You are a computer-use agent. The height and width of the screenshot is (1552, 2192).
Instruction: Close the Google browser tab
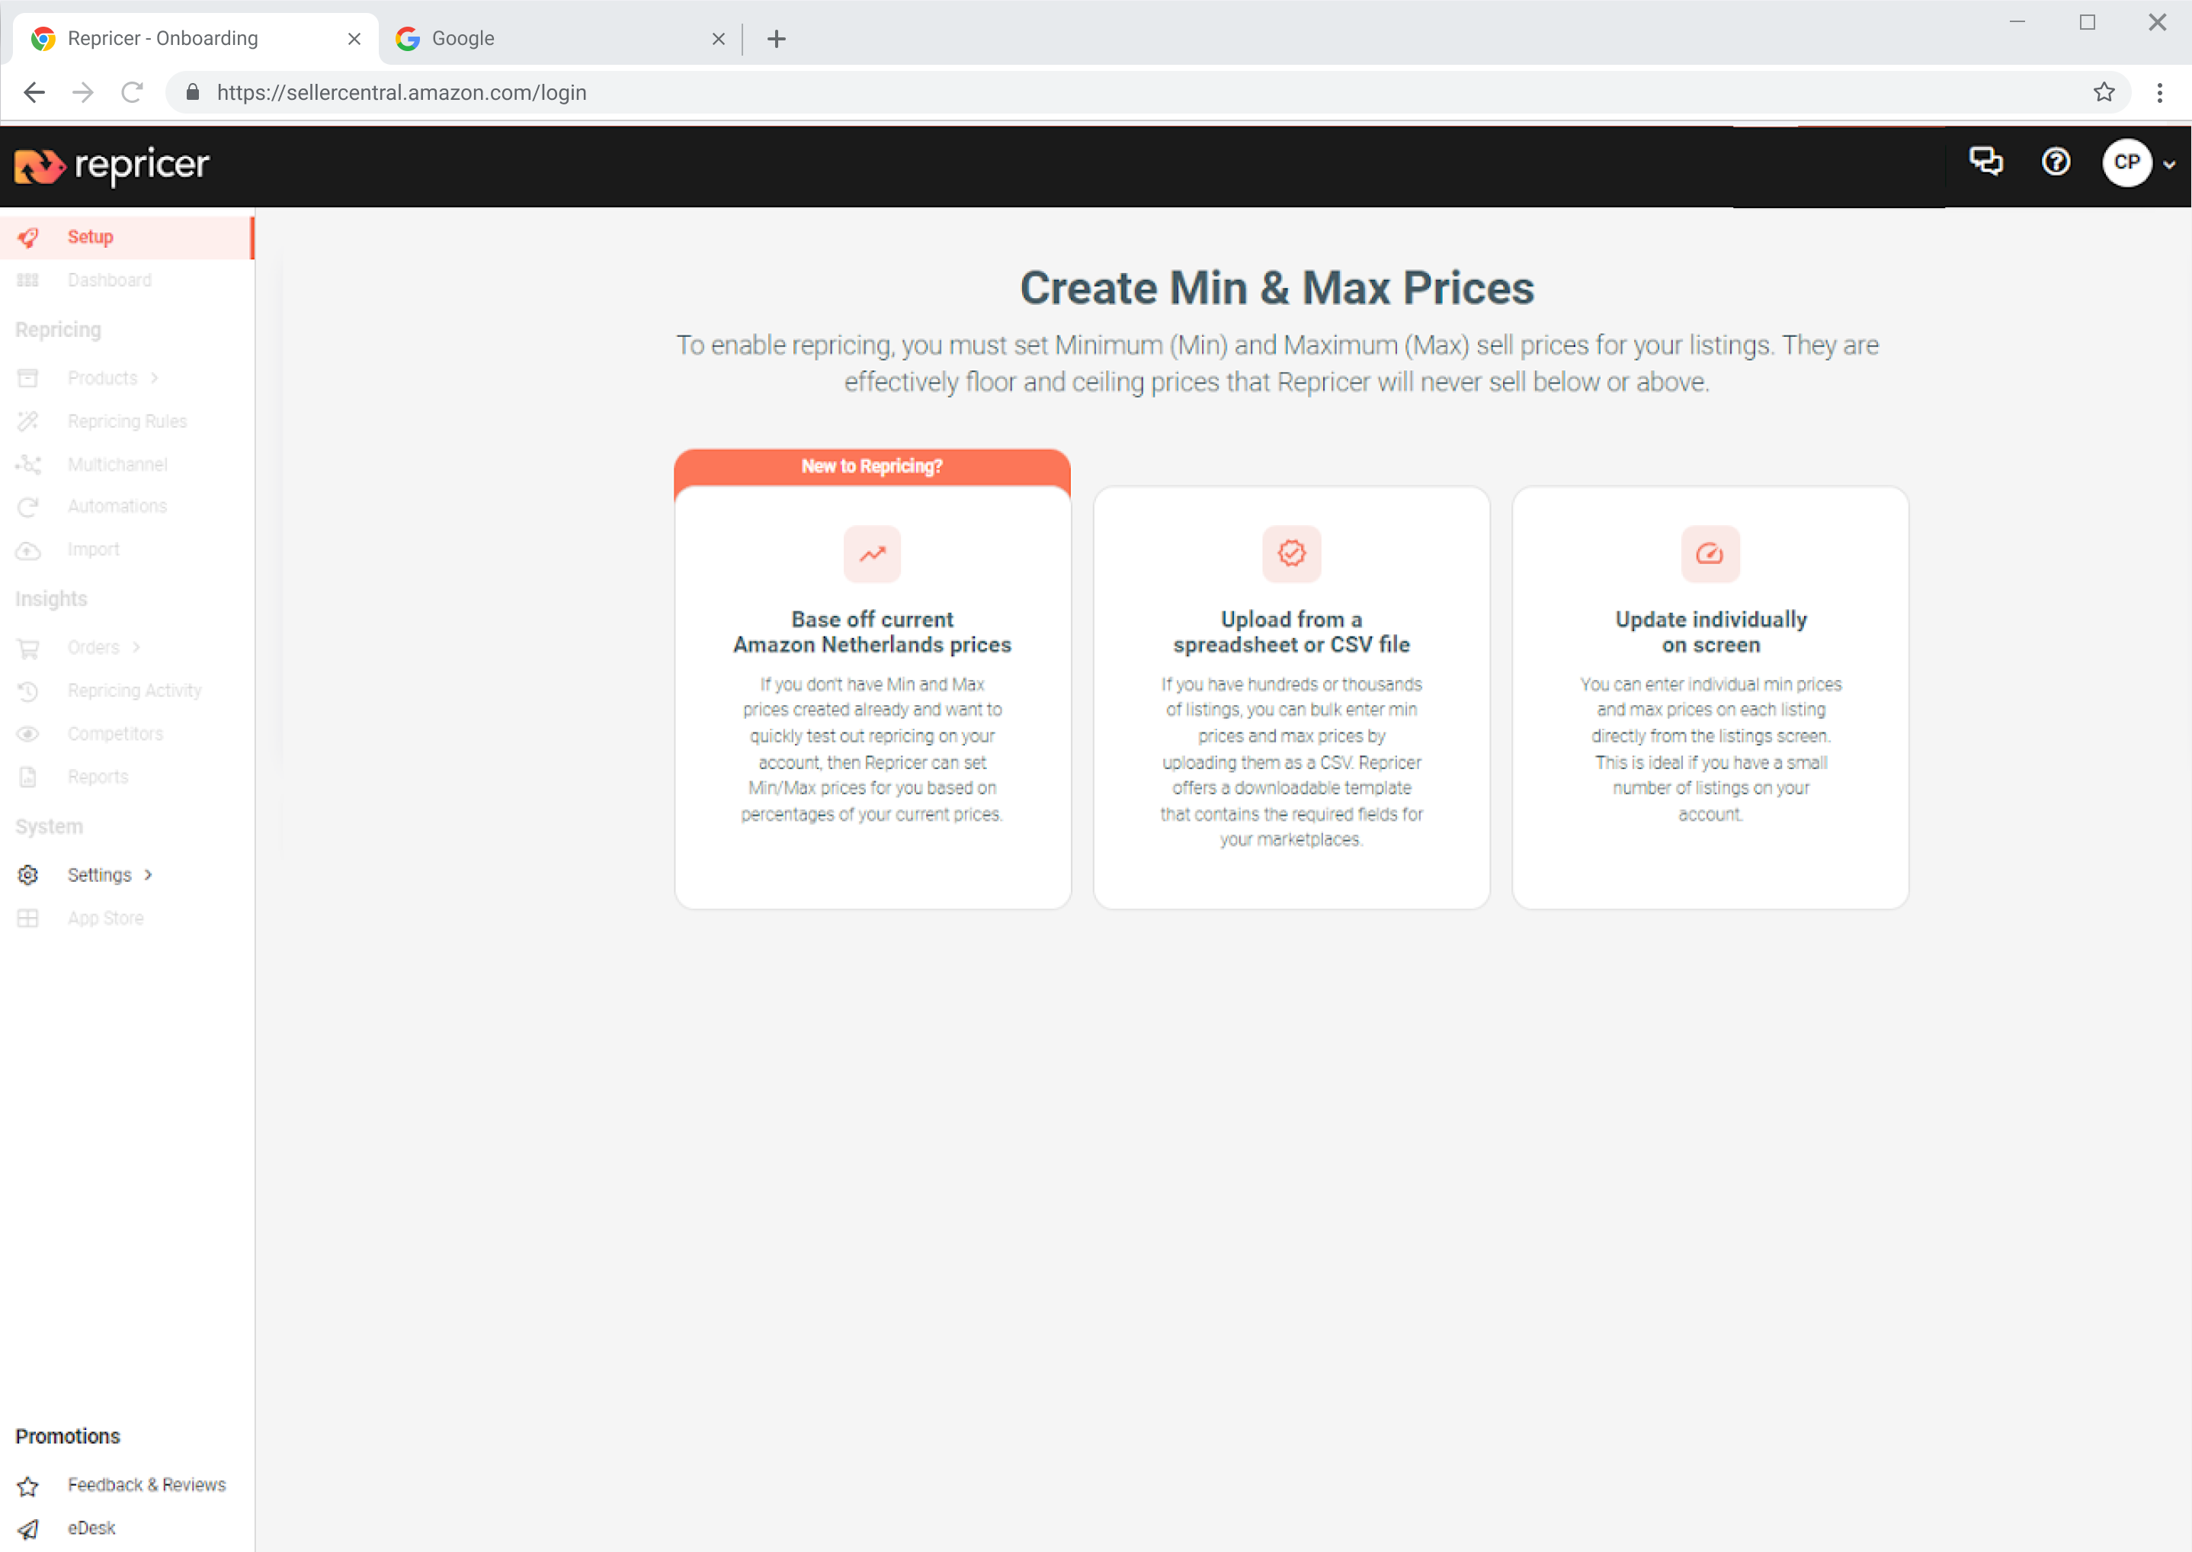coord(719,39)
